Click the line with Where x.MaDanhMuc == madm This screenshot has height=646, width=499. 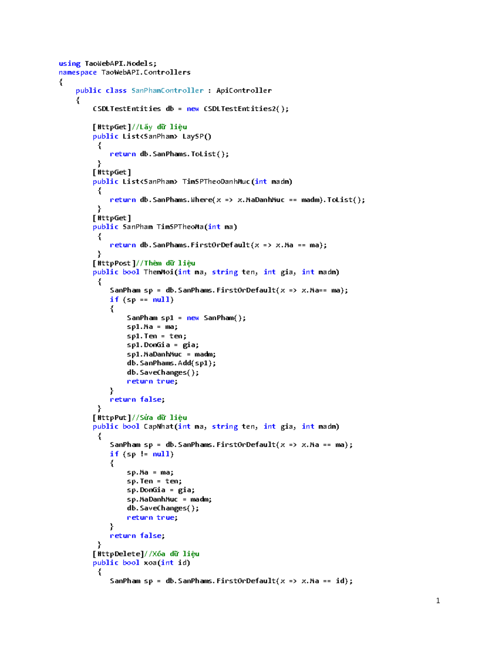click(x=237, y=200)
